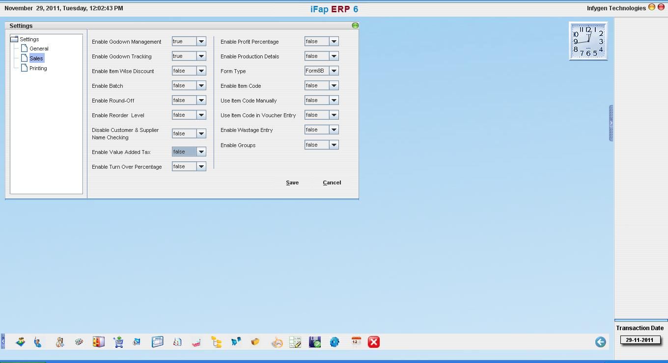Click the document pages toolbar icon
Image resolution: width=668 pixels, height=363 pixels.
pyautogui.click(x=177, y=342)
